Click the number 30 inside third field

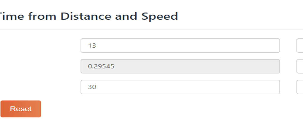[92, 87]
